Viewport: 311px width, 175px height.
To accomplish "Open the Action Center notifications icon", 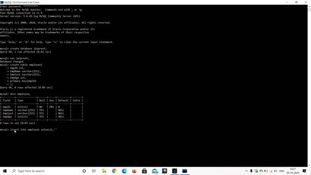I will point(304,171).
